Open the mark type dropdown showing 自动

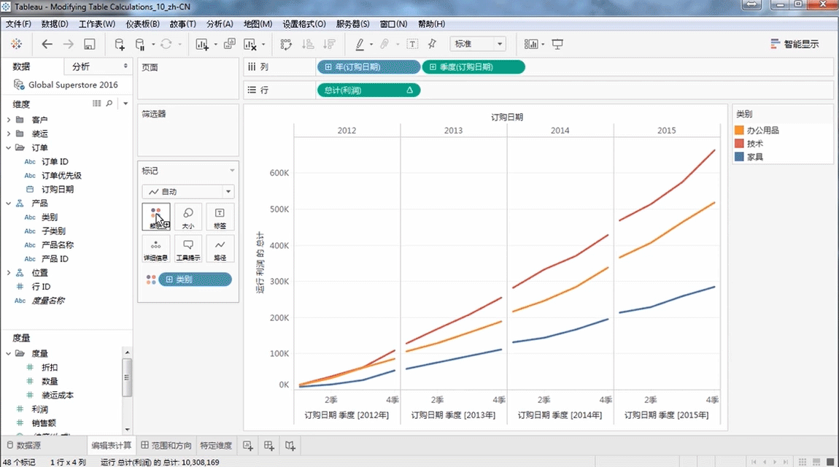[x=187, y=192]
